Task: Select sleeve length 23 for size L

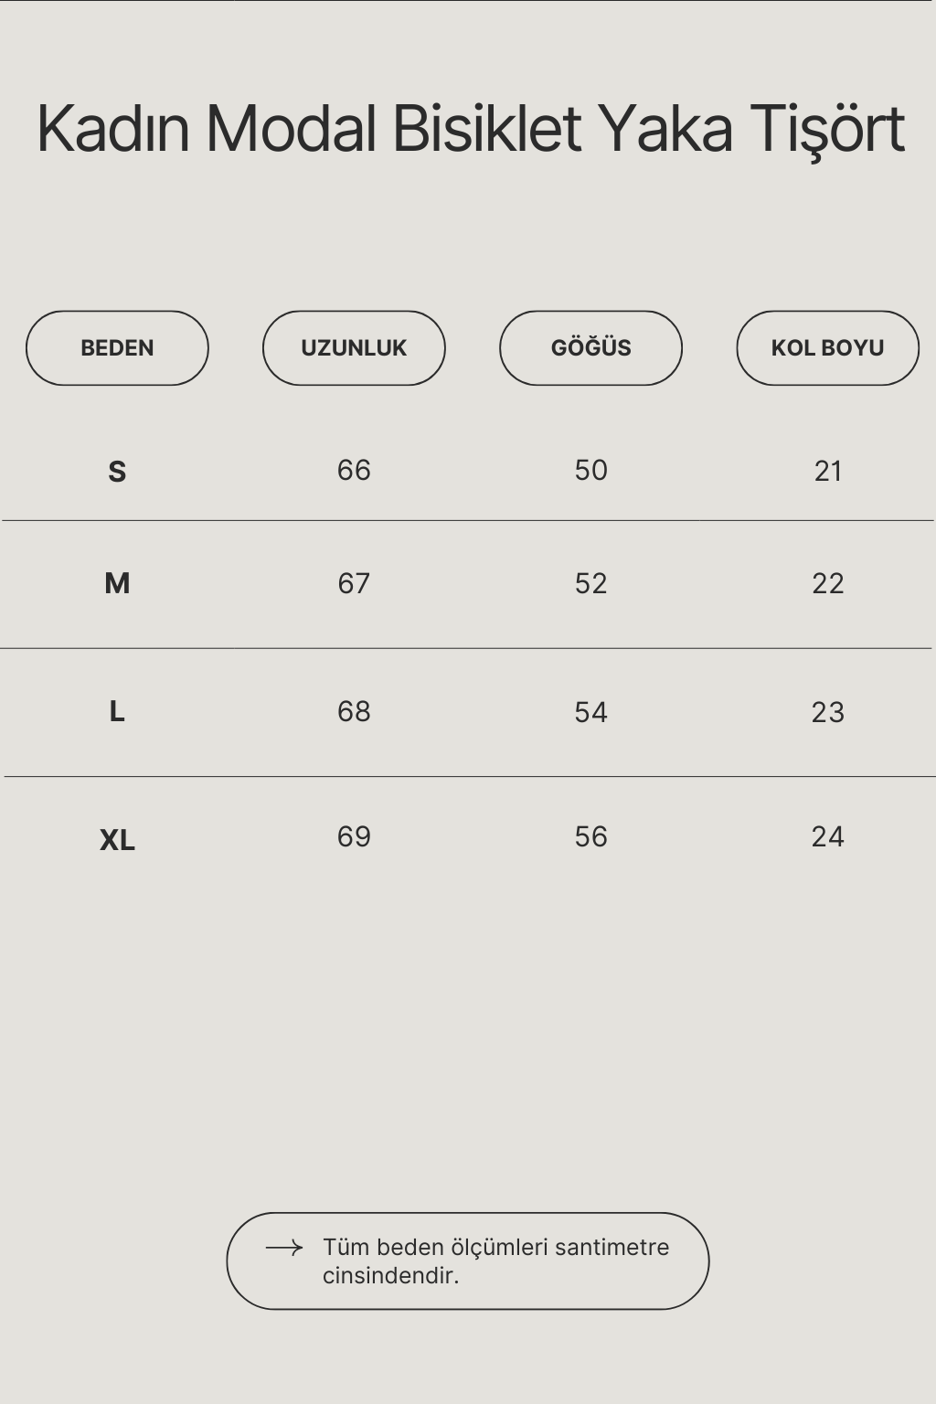Action: 827,712
